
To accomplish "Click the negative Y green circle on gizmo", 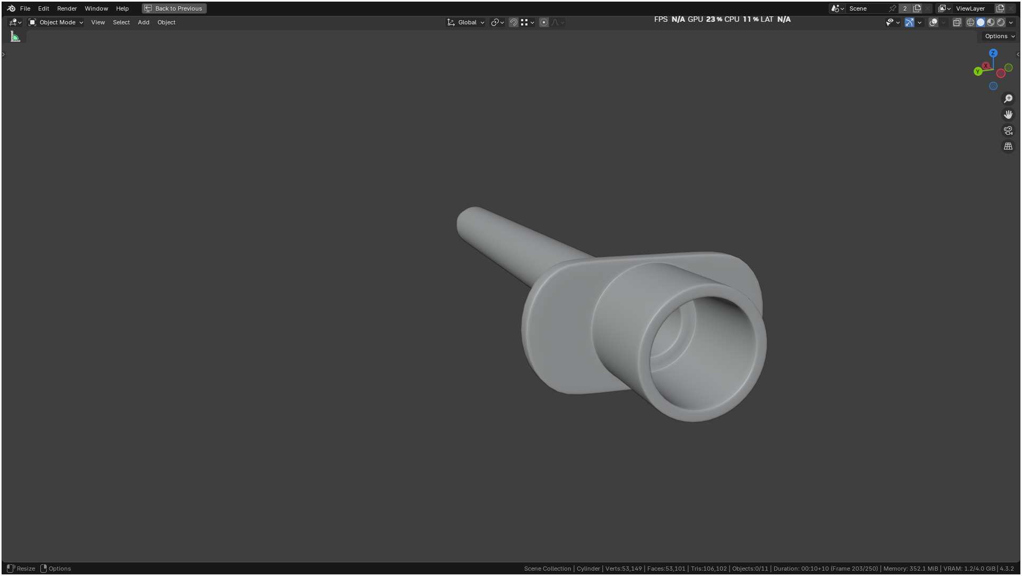I will [1008, 67].
